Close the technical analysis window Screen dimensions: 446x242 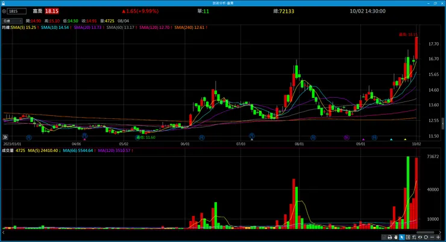[441, 3]
